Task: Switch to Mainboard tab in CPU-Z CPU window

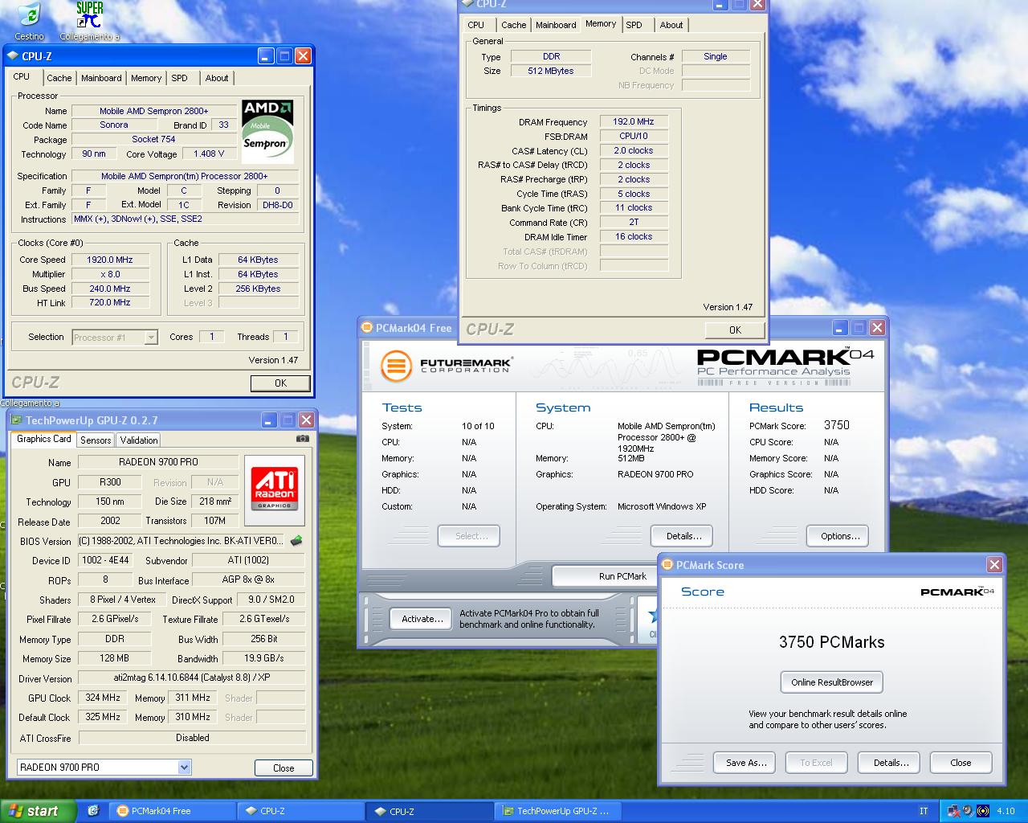Action: coord(101,78)
